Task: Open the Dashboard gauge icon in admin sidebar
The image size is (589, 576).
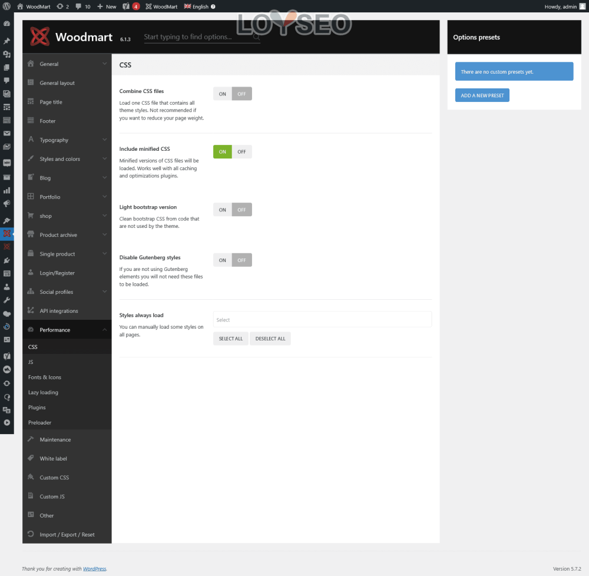Action: 6,24
